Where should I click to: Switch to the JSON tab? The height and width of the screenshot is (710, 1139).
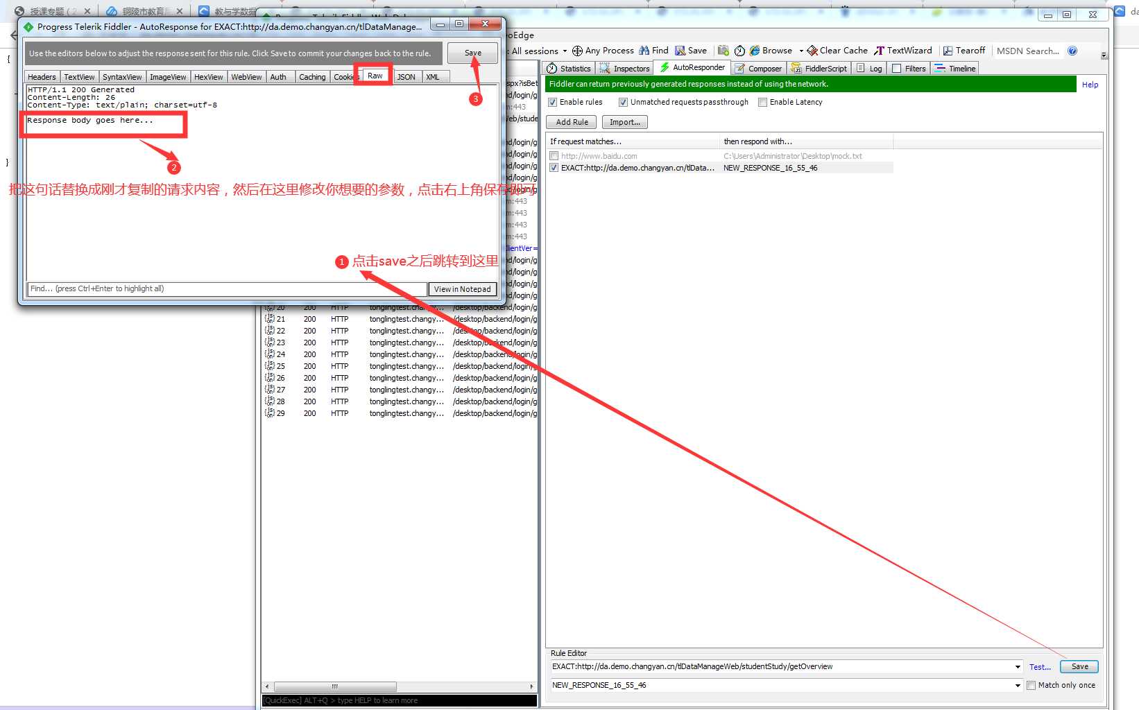(x=406, y=77)
